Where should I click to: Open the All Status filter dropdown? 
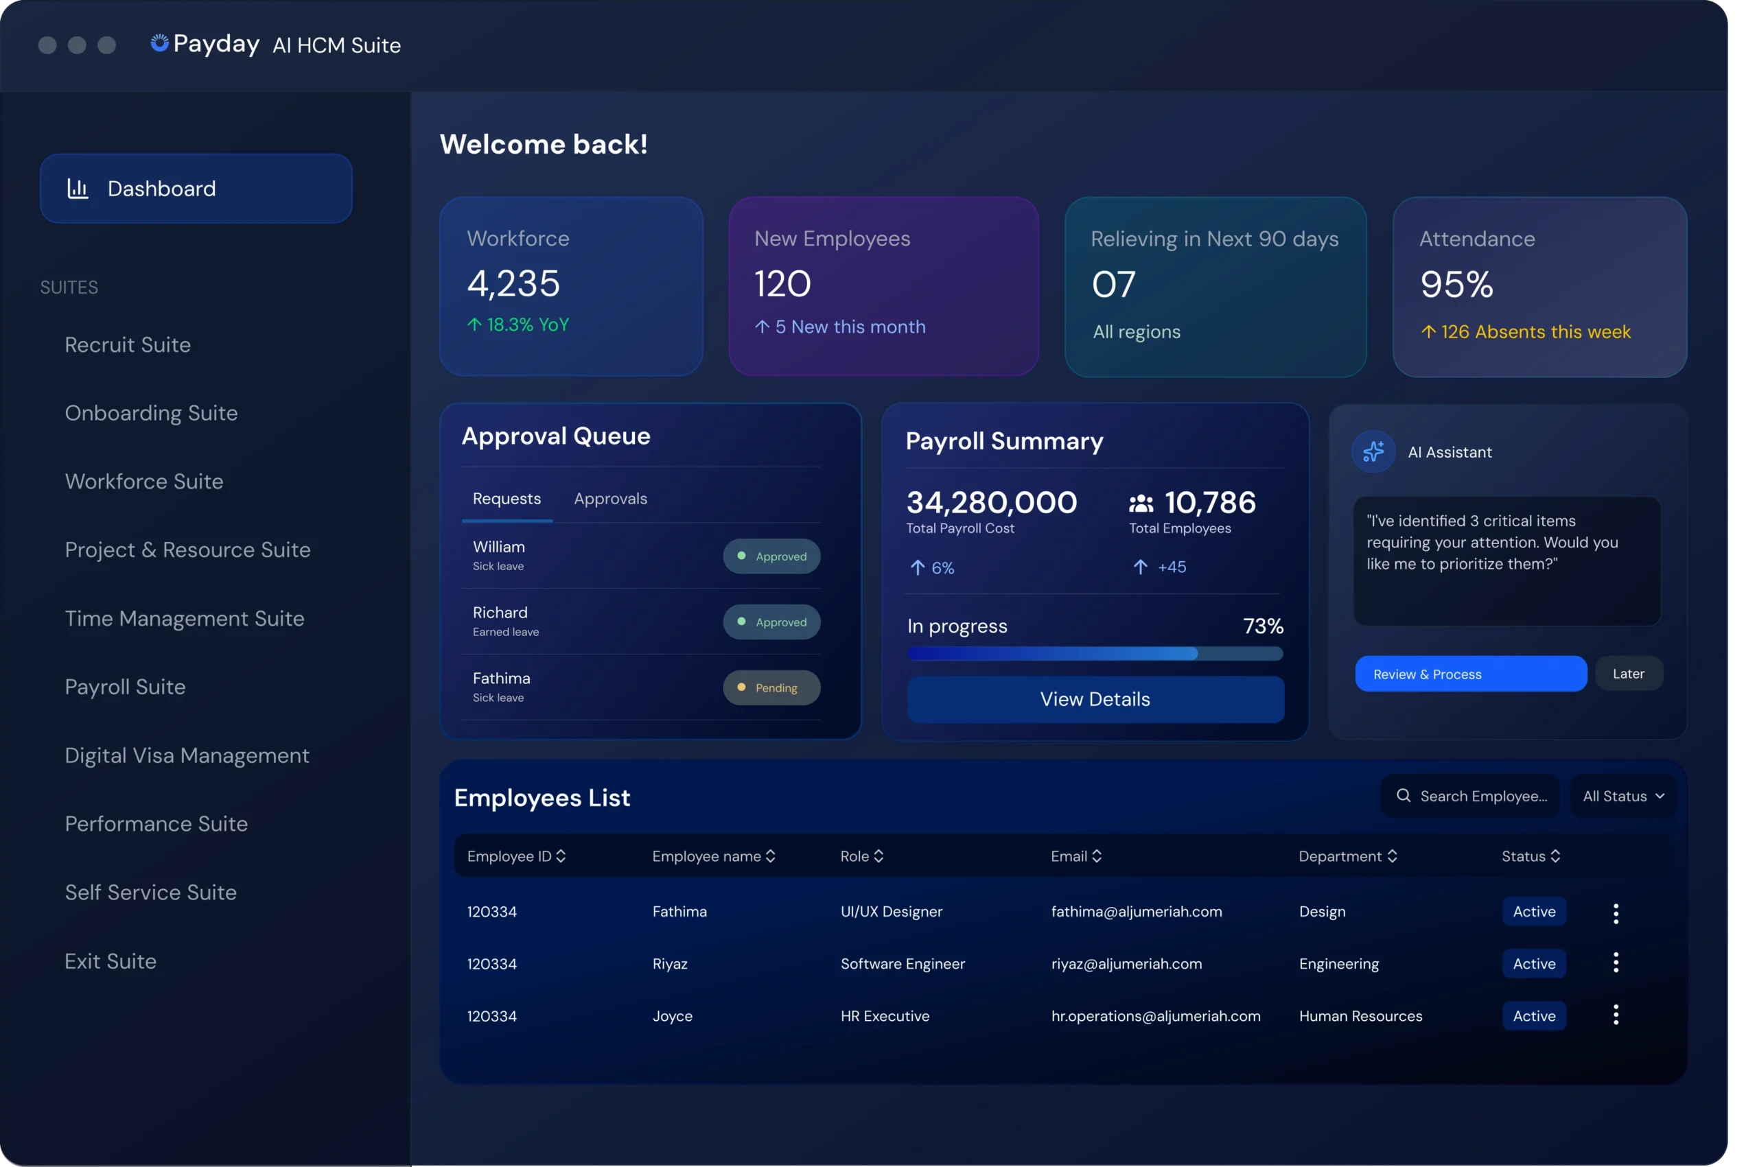(x=1624, y=796)
